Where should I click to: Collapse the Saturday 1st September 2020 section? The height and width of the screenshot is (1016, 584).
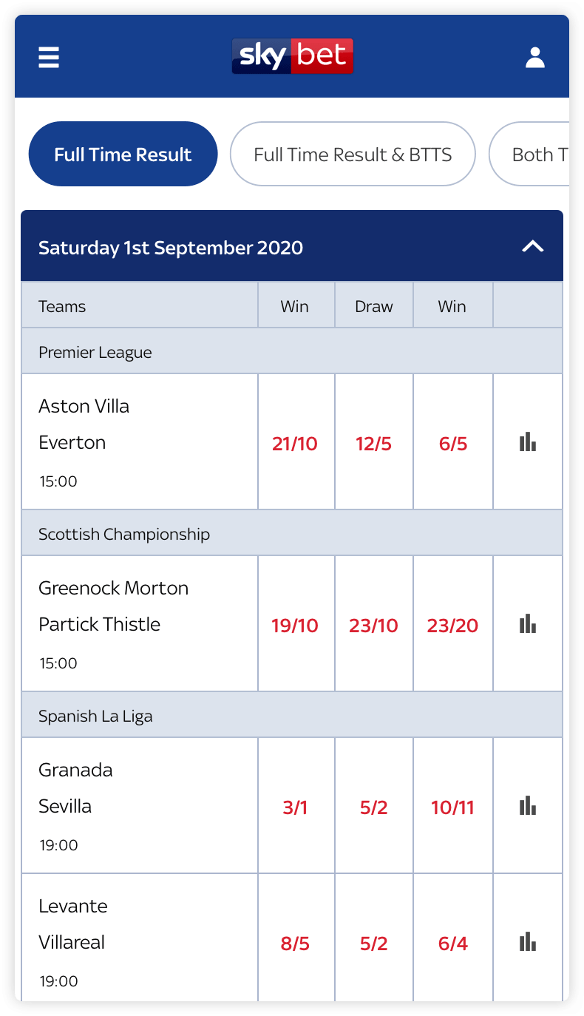coord(292,247)
